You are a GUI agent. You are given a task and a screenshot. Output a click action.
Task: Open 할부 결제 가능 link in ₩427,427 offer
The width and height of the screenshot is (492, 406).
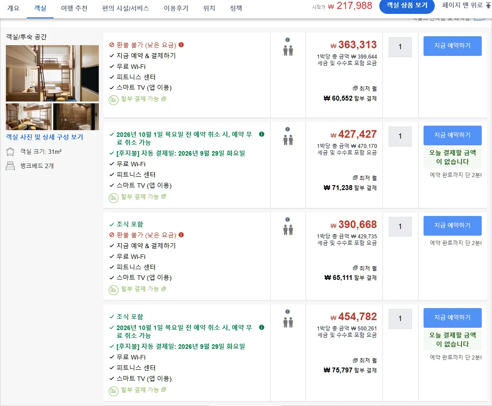point(144,197)
